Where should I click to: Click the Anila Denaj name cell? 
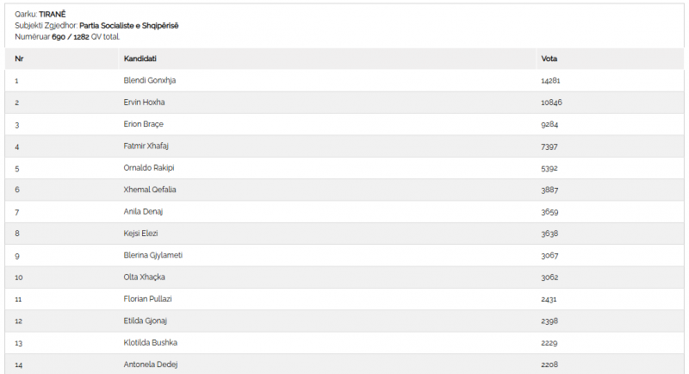pyautogui.click(x=143, y=212)
